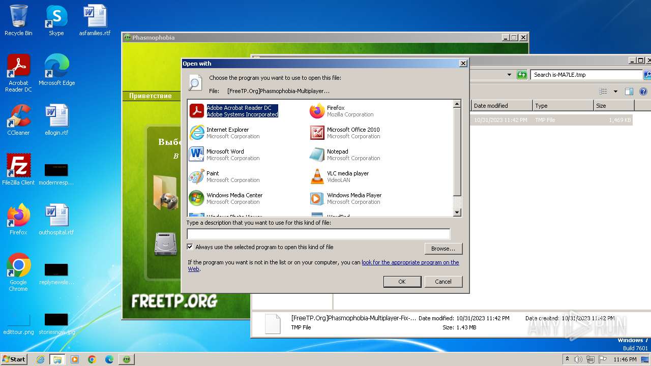Click Search is-MA7LE.tmp box in Explorer

point(586,75)
